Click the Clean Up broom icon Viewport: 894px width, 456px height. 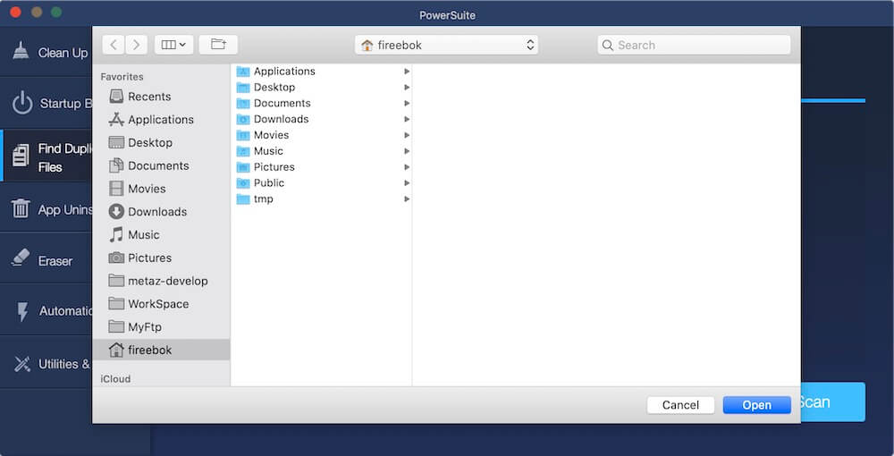point(21,51)
